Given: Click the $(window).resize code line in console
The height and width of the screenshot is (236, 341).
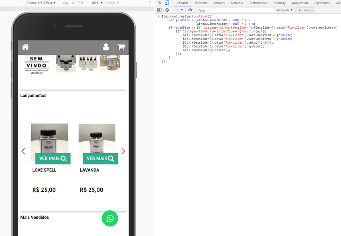Looking at the screenshot, I should tap(187, 16).
